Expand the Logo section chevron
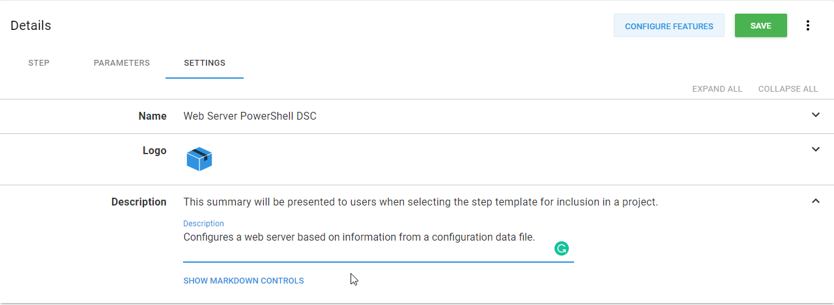 [815, 150]
